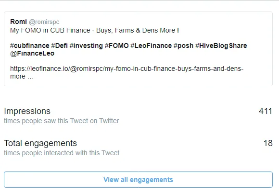Click the tweet title text about CUB Finance

click(x=94, y=30)
